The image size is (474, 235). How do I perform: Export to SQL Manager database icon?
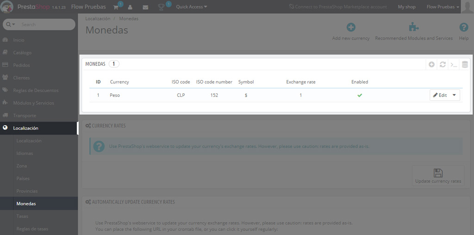point(465,64)
